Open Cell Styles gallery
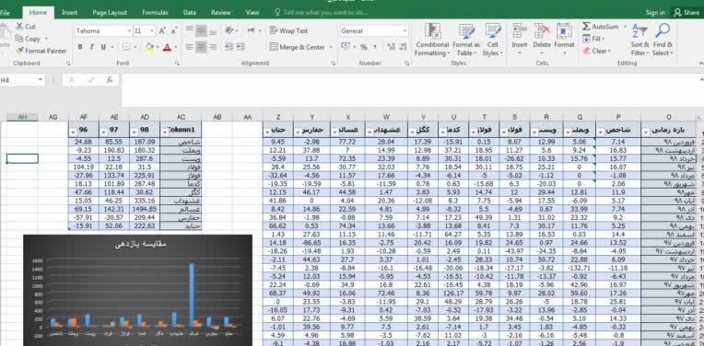The width and height of the screenshot is (704, 346). [493, 40]
